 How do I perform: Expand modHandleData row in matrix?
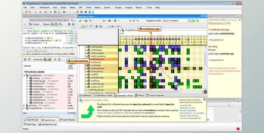(86, 69)
